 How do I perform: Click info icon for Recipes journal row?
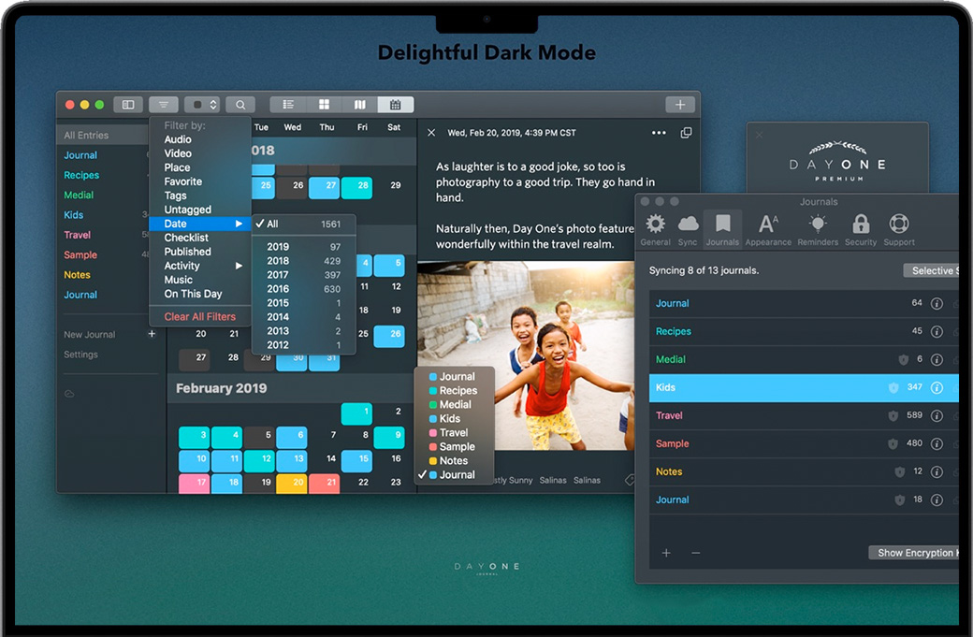(937, 332)
